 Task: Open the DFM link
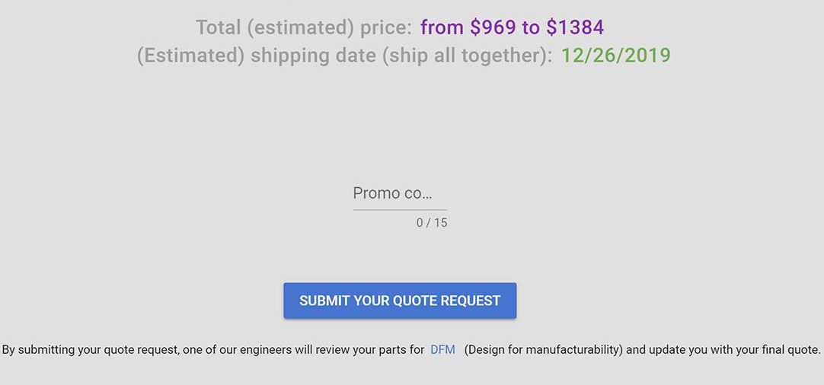442,350
